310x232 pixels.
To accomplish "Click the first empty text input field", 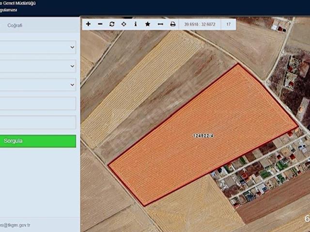I will coord(38,103).
